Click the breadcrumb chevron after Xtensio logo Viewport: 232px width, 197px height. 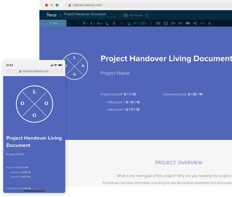60,15
